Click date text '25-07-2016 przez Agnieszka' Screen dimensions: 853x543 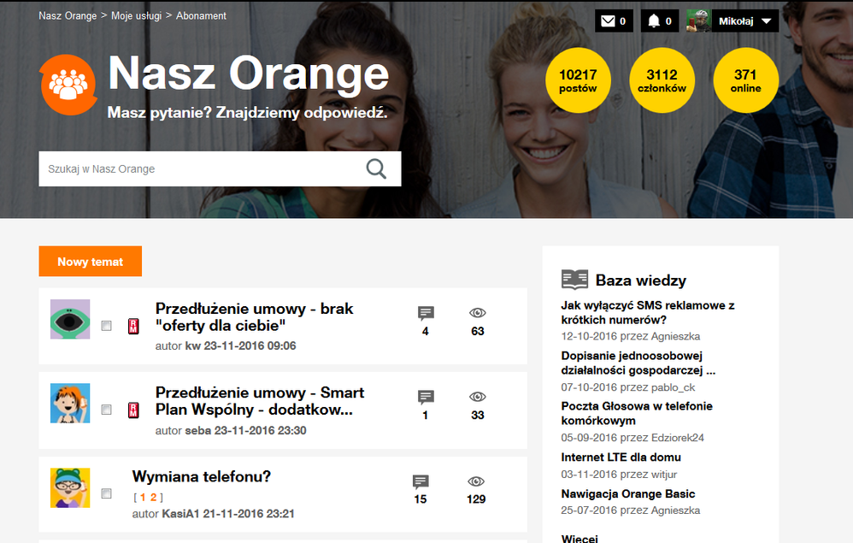pyautogui.click(x=631, y=511)
